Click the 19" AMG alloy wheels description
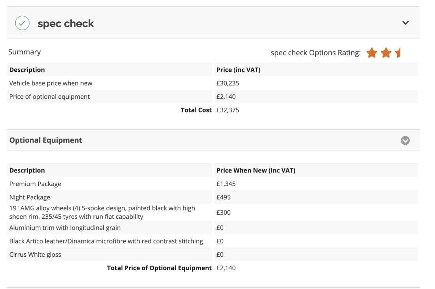The image size is (435, 289). point(102,212)
